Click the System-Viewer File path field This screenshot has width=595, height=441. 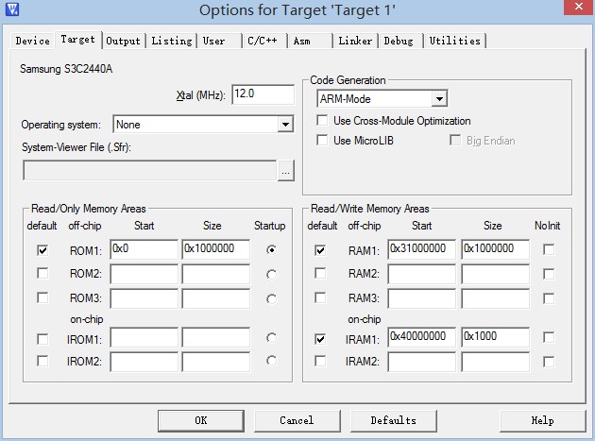tap(150, 170)
